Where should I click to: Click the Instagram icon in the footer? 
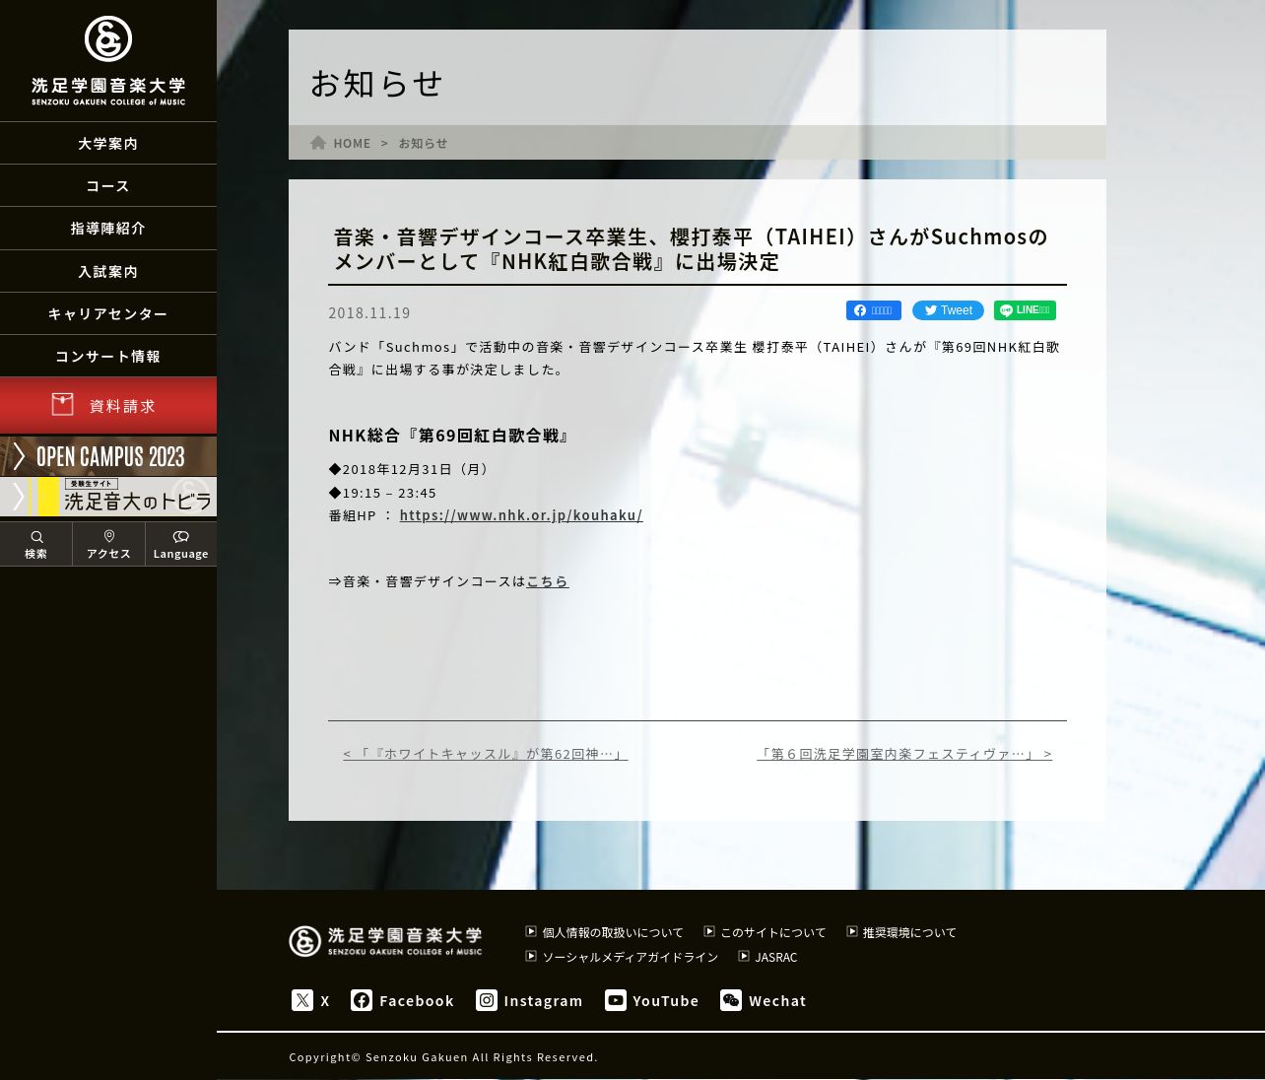pyautogui.click(x=487, y=1000)
